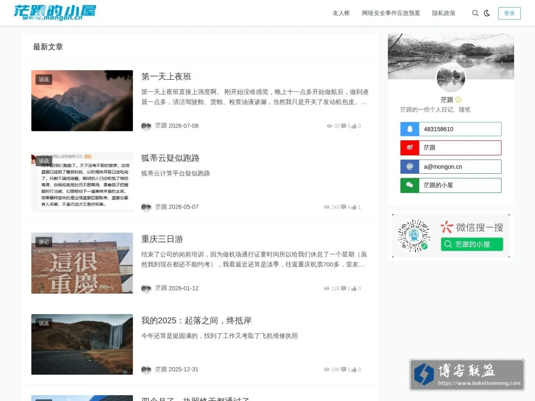Click 说说 tag on 我的2025 thumbnail

[44, 323]
